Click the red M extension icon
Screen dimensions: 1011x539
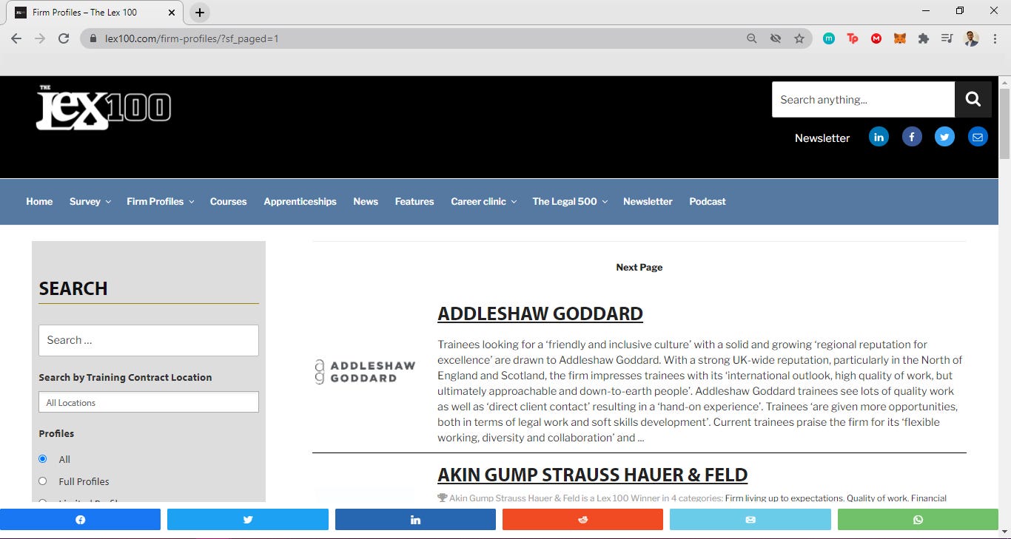(876, 38)
